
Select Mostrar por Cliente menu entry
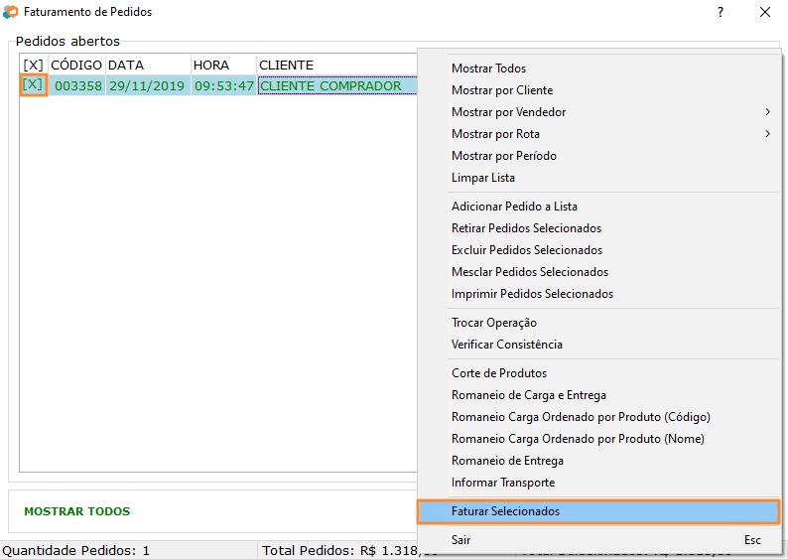(502, 90)
